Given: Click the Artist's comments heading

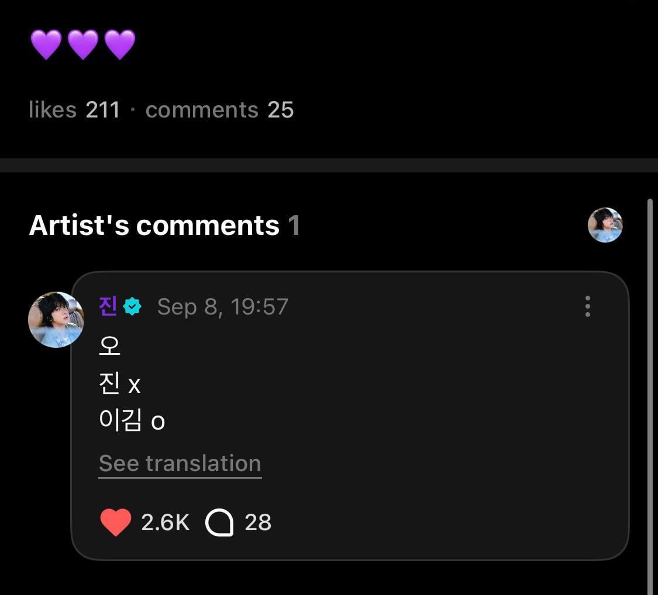Looking at the screenshot, I should tap(154, 225).
